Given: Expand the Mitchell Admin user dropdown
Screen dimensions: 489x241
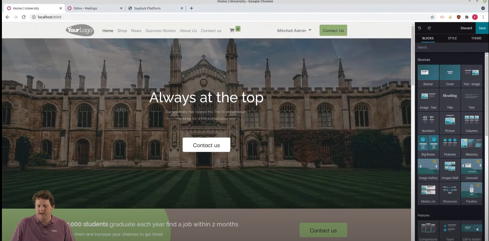Looking at the screenshot, I should pos(294,31).
